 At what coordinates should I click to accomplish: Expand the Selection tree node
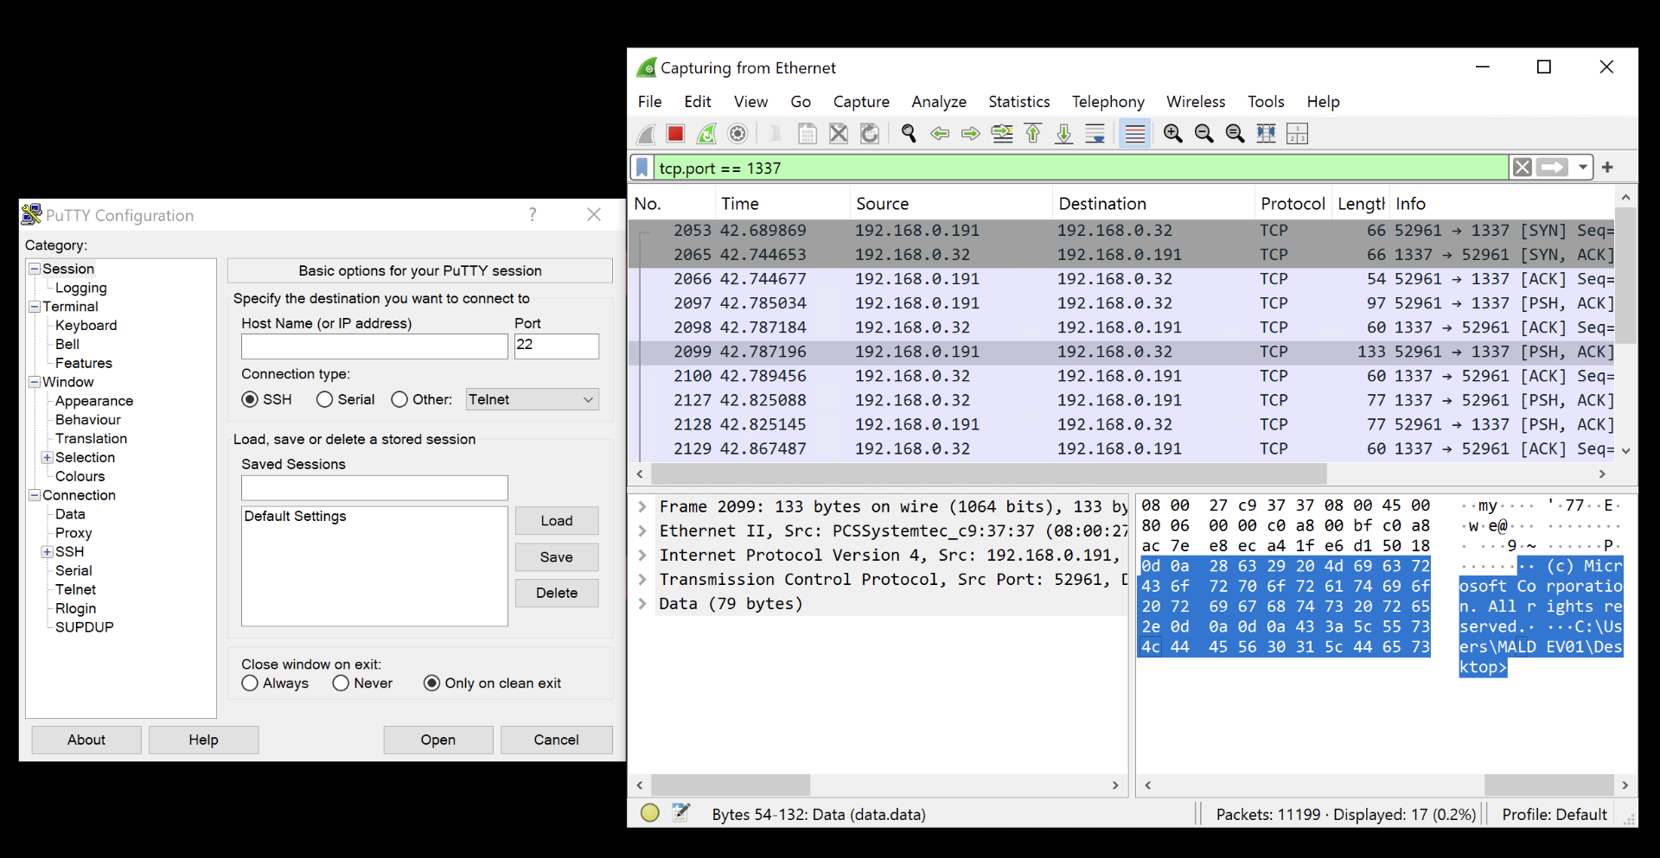click(x=48, y=458)
